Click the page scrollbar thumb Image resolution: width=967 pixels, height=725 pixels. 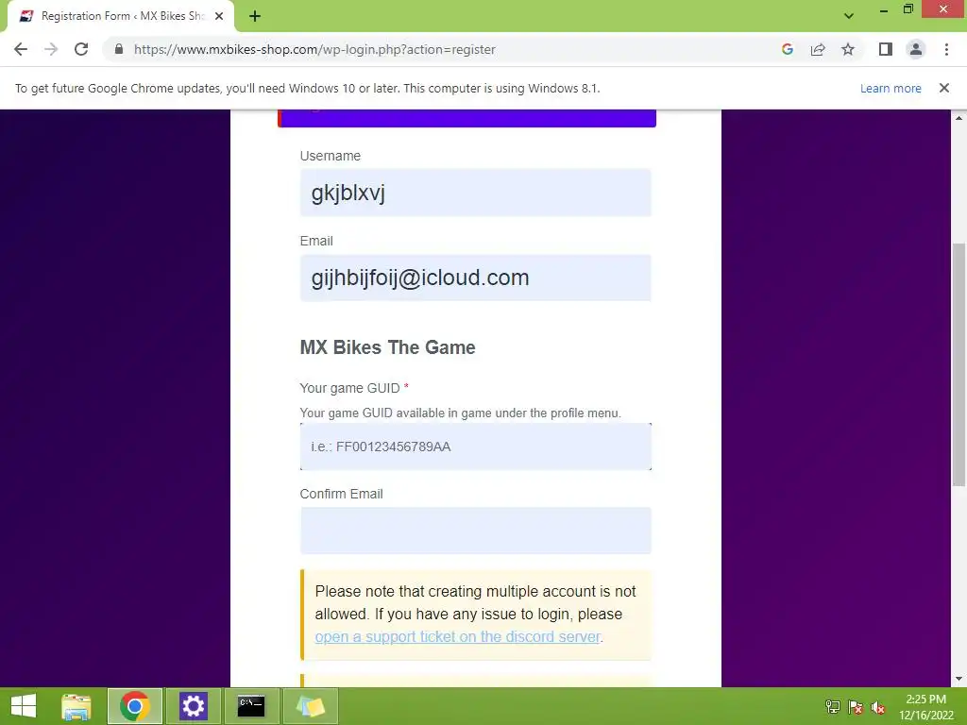(959, 365)
